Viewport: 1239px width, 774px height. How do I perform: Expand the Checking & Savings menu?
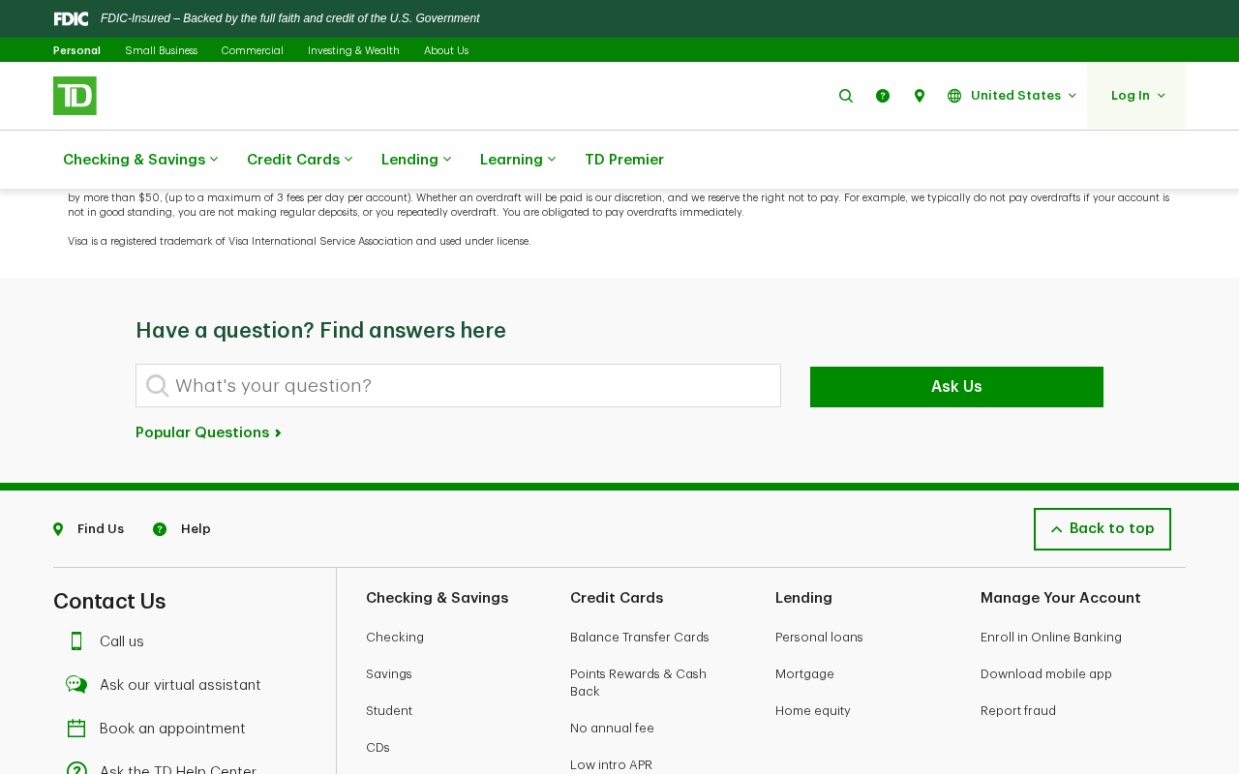pos(140,160)
